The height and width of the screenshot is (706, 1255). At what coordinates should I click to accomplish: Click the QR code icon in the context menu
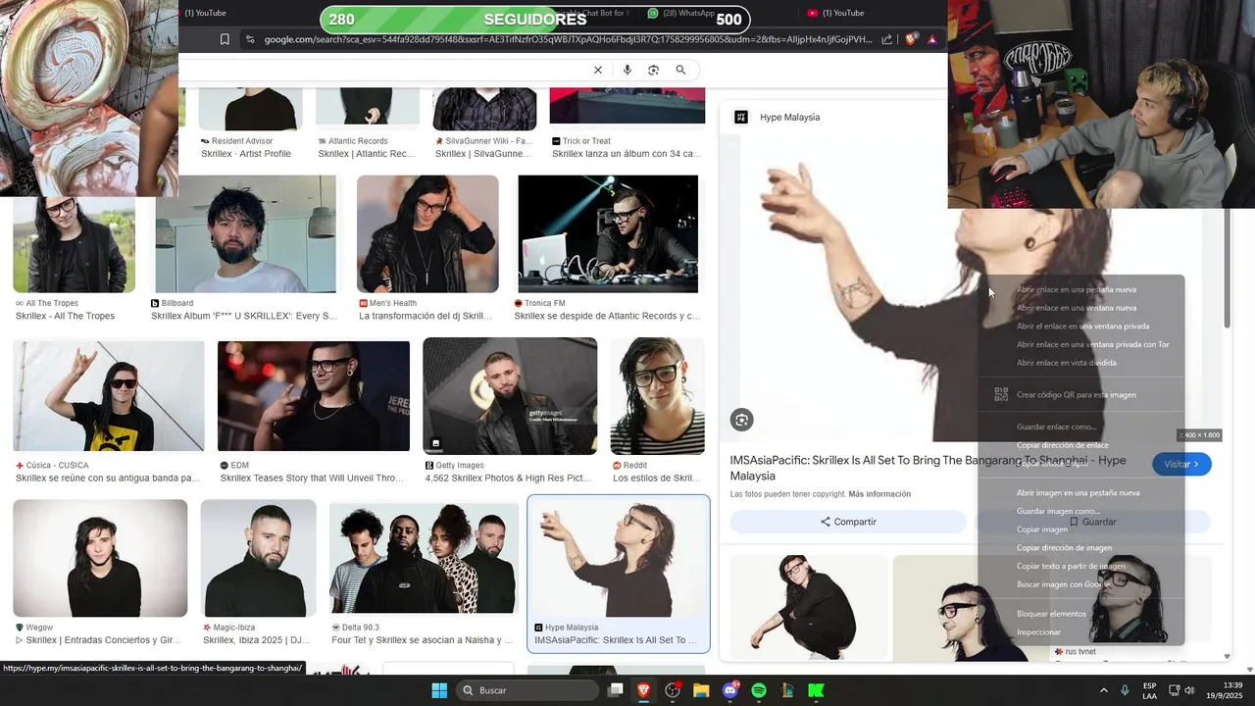(x=1001, y=394)
